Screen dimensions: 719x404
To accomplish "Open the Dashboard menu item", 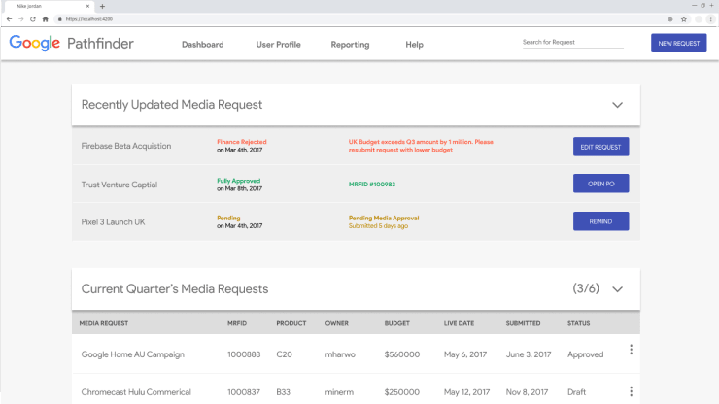I will (x=203, y=45).
